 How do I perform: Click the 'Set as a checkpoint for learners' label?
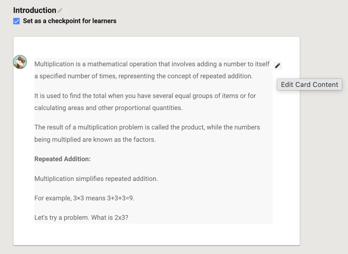tap(70, 21)
